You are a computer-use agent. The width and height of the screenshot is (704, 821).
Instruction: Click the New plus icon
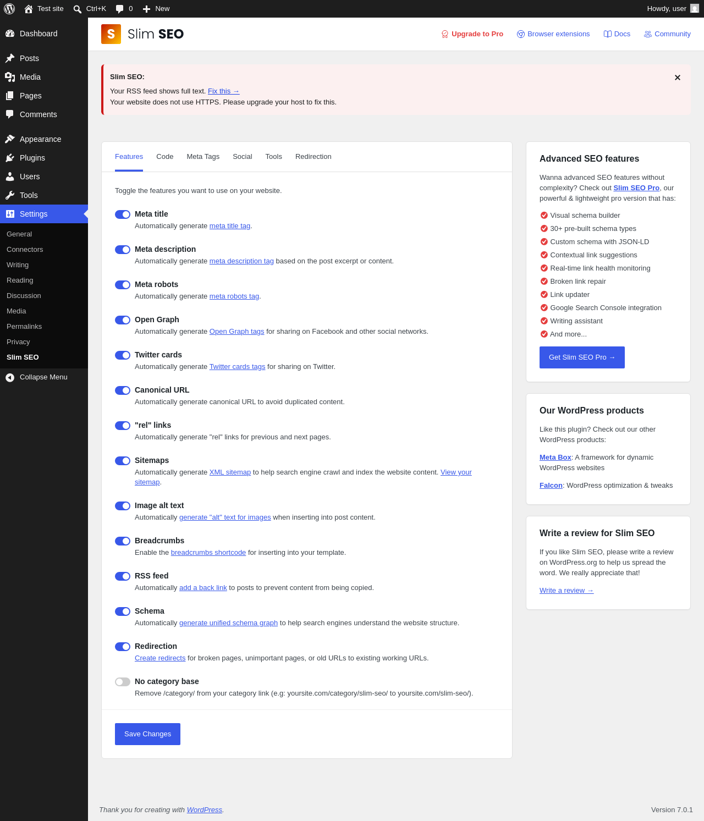tap(146, 9)
